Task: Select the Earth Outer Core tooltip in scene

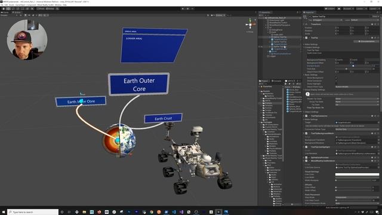Action: tap(139, 84)
